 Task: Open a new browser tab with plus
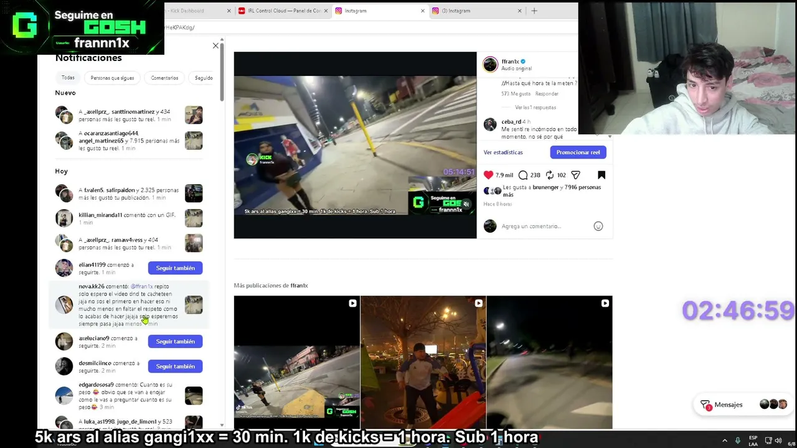pos(534,11)
